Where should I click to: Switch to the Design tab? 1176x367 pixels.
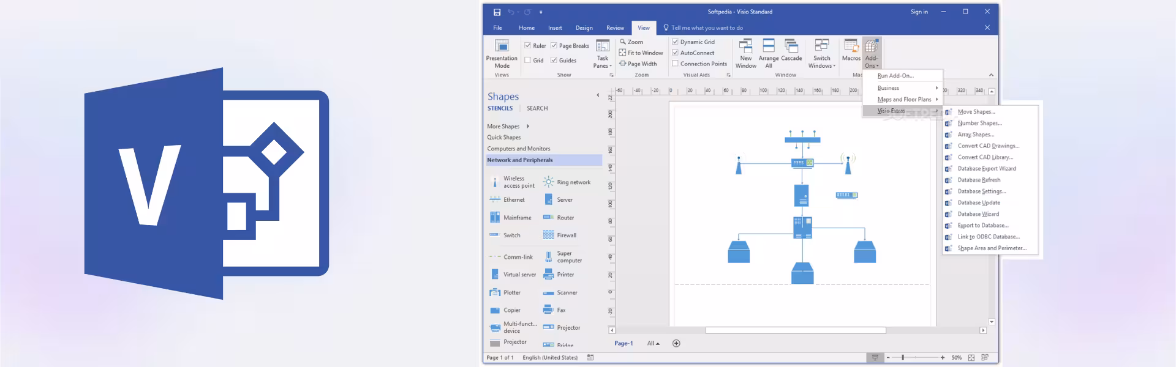(x=584, y=28)
